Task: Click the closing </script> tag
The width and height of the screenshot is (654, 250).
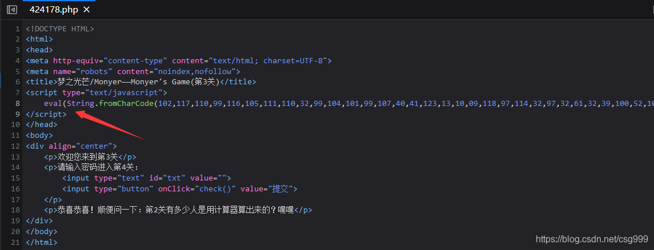Action: point(46,114)
